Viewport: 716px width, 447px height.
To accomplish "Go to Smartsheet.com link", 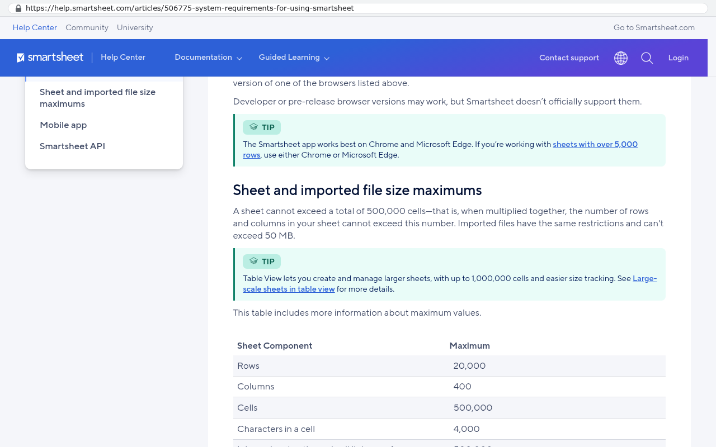I will point(654,27).
